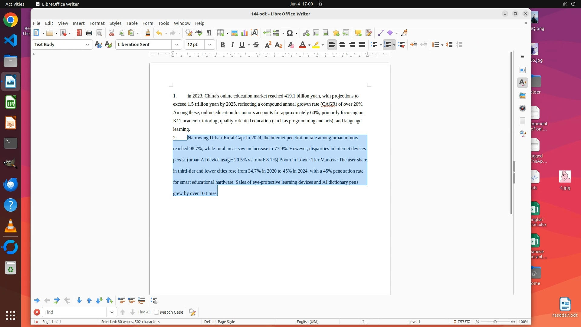This screenshot has height=327, width=581.
Task: Click the Strikethrough icon
Action: point(256,45)
